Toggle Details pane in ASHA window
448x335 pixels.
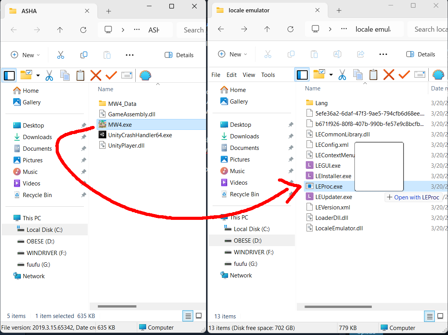(179, 55)
